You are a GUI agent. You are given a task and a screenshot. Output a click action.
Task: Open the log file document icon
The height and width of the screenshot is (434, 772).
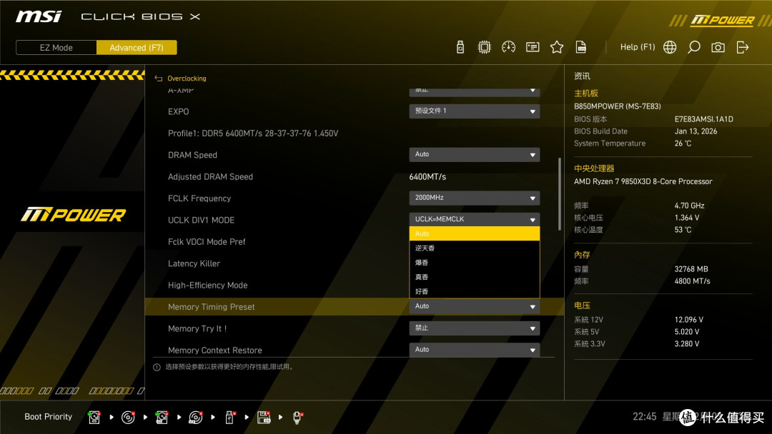point(581,47)
